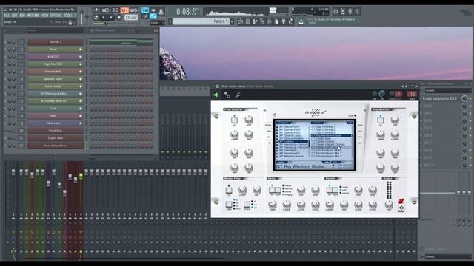Select GT Clean Classic Chorus preset
This screenshot has height=266, width=474.
(x=327, y=145)
